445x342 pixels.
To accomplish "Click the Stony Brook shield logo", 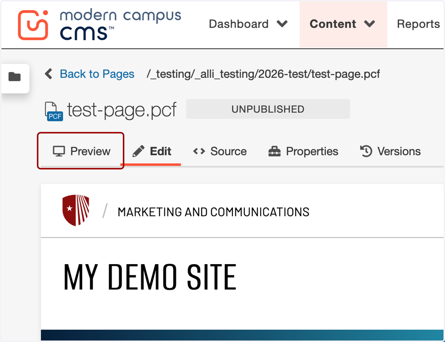I will pyautogui.click(x=76, y=210).
